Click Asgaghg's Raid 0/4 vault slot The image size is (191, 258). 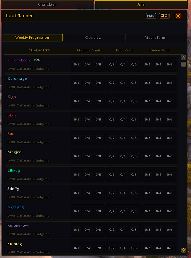(x=123, y=211)
